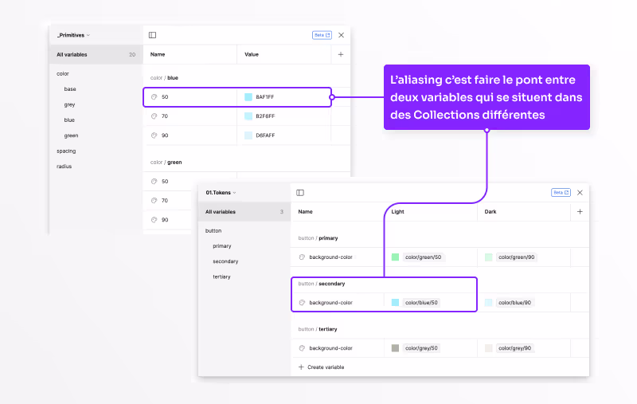Screen dimensions: 637x404
Task: Select primary group in Tokens sidebar
Action: (x=222, y=246)
